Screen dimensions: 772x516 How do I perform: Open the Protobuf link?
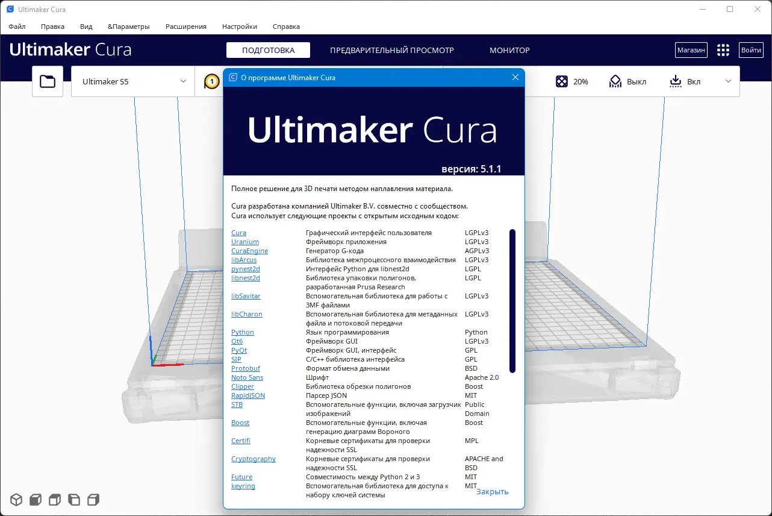coord(246,368)
